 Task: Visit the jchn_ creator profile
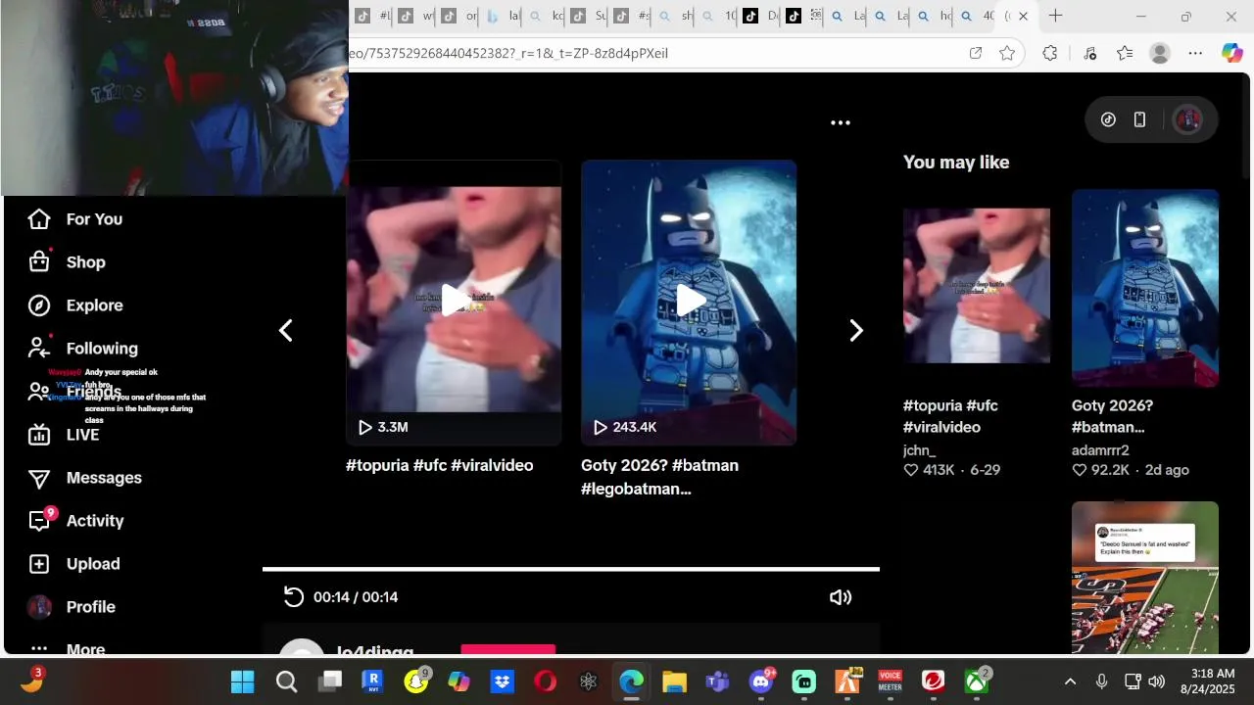(919, 450)
